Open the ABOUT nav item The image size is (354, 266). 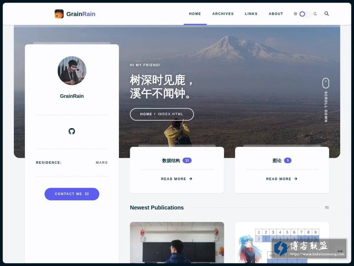(276, 14)
